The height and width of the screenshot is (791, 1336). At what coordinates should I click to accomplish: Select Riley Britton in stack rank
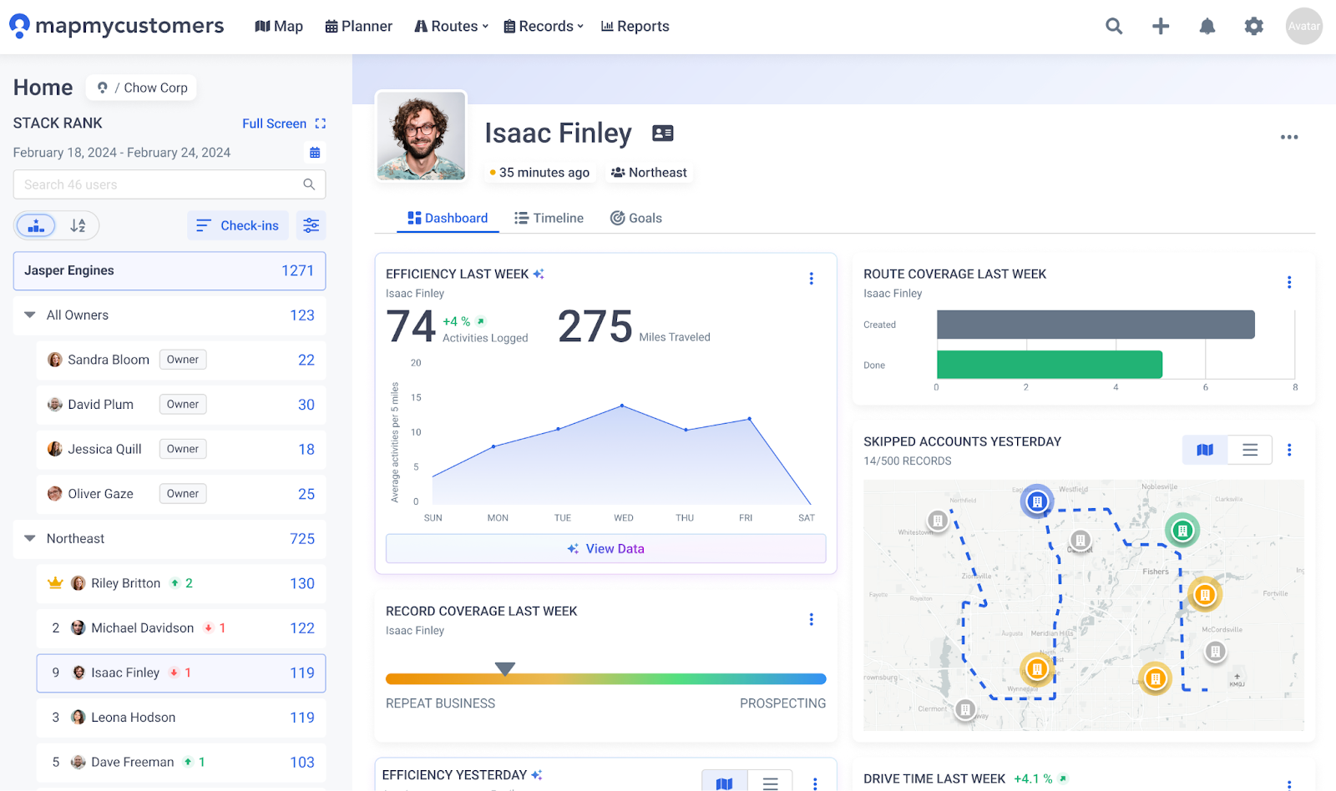[x=181, y=584]
